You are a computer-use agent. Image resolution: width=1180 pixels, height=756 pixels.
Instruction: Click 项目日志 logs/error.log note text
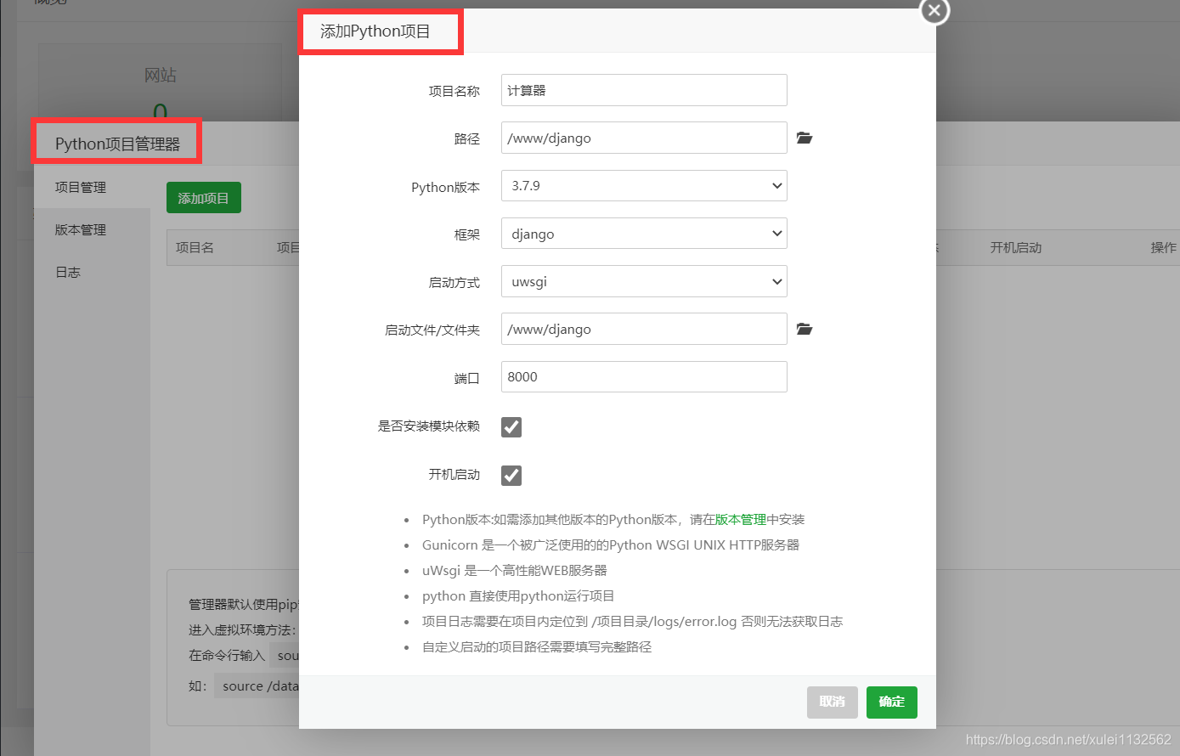(632, 622)
